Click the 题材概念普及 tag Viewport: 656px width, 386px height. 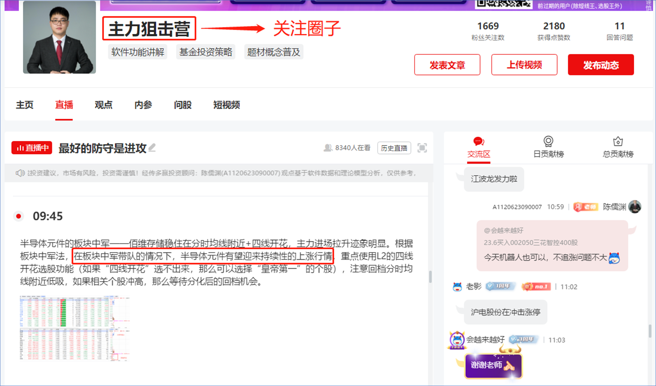tap(274, 52)
